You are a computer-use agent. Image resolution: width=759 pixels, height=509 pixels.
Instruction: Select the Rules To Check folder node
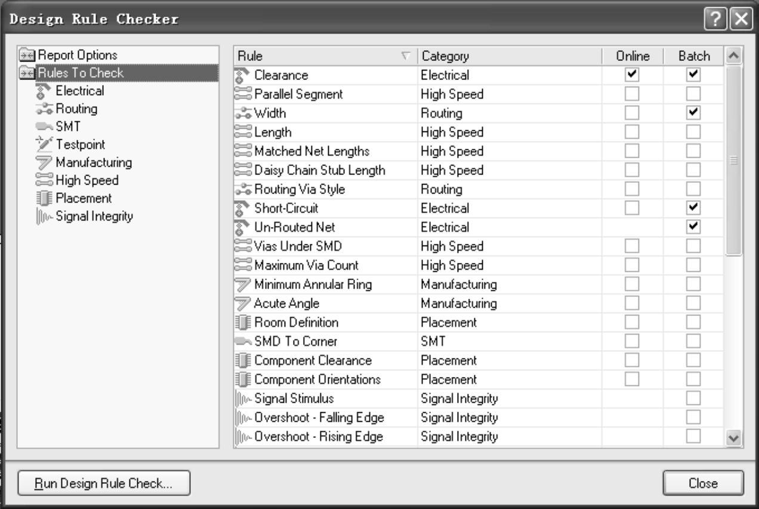coord(80,73)
